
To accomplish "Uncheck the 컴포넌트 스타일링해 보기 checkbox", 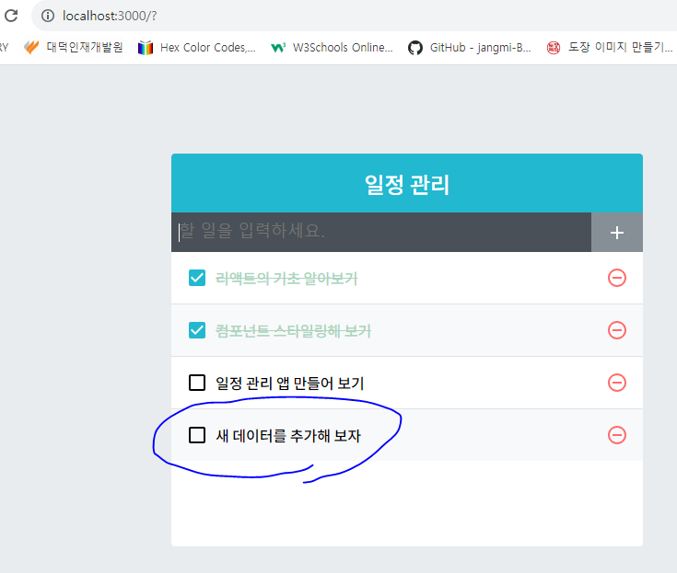I will pyautogui.click(x=197, y=330).
